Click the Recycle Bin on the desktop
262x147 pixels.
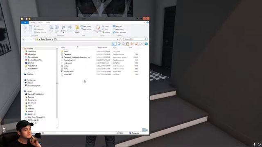pos(5,130)
